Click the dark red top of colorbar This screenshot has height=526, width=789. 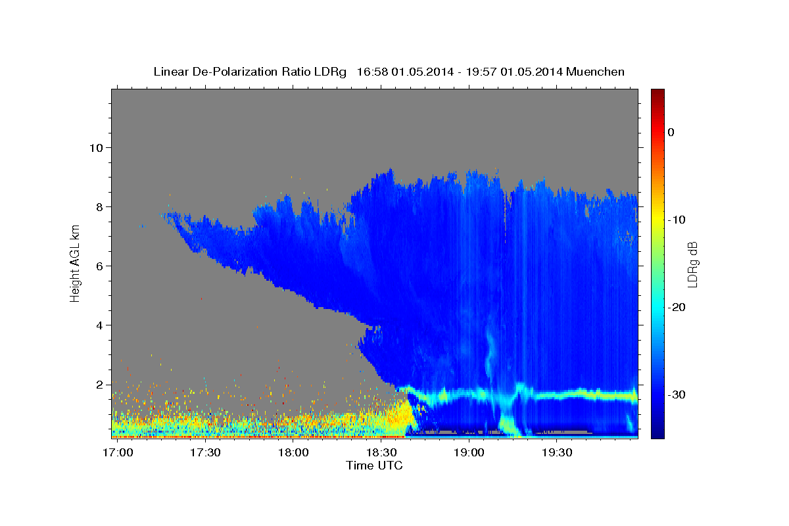point(657,94)
